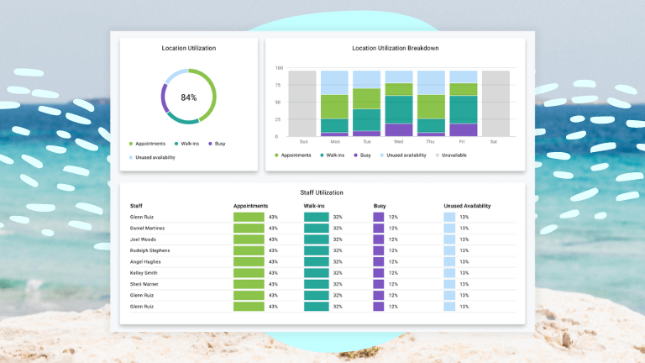Click the gray Saturday unavailable bar

point(496,103)
